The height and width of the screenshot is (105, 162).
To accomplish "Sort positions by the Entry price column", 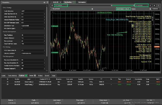I will point(69,79).
